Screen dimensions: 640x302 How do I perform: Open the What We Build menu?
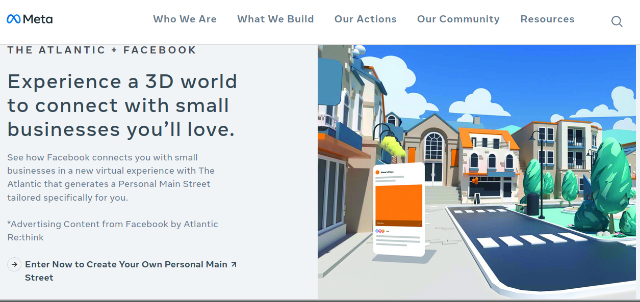coord(275,19)
